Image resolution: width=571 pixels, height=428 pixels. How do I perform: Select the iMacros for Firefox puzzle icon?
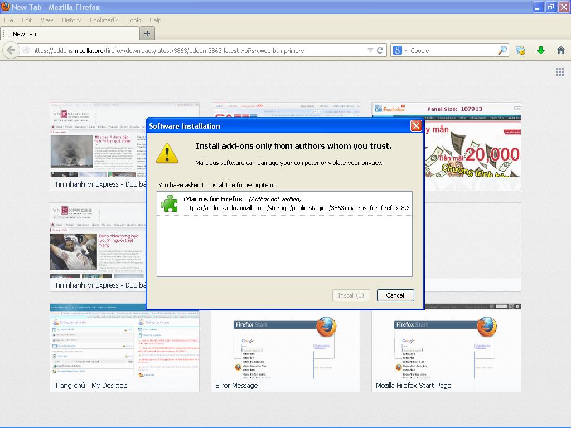pos(169,203)
